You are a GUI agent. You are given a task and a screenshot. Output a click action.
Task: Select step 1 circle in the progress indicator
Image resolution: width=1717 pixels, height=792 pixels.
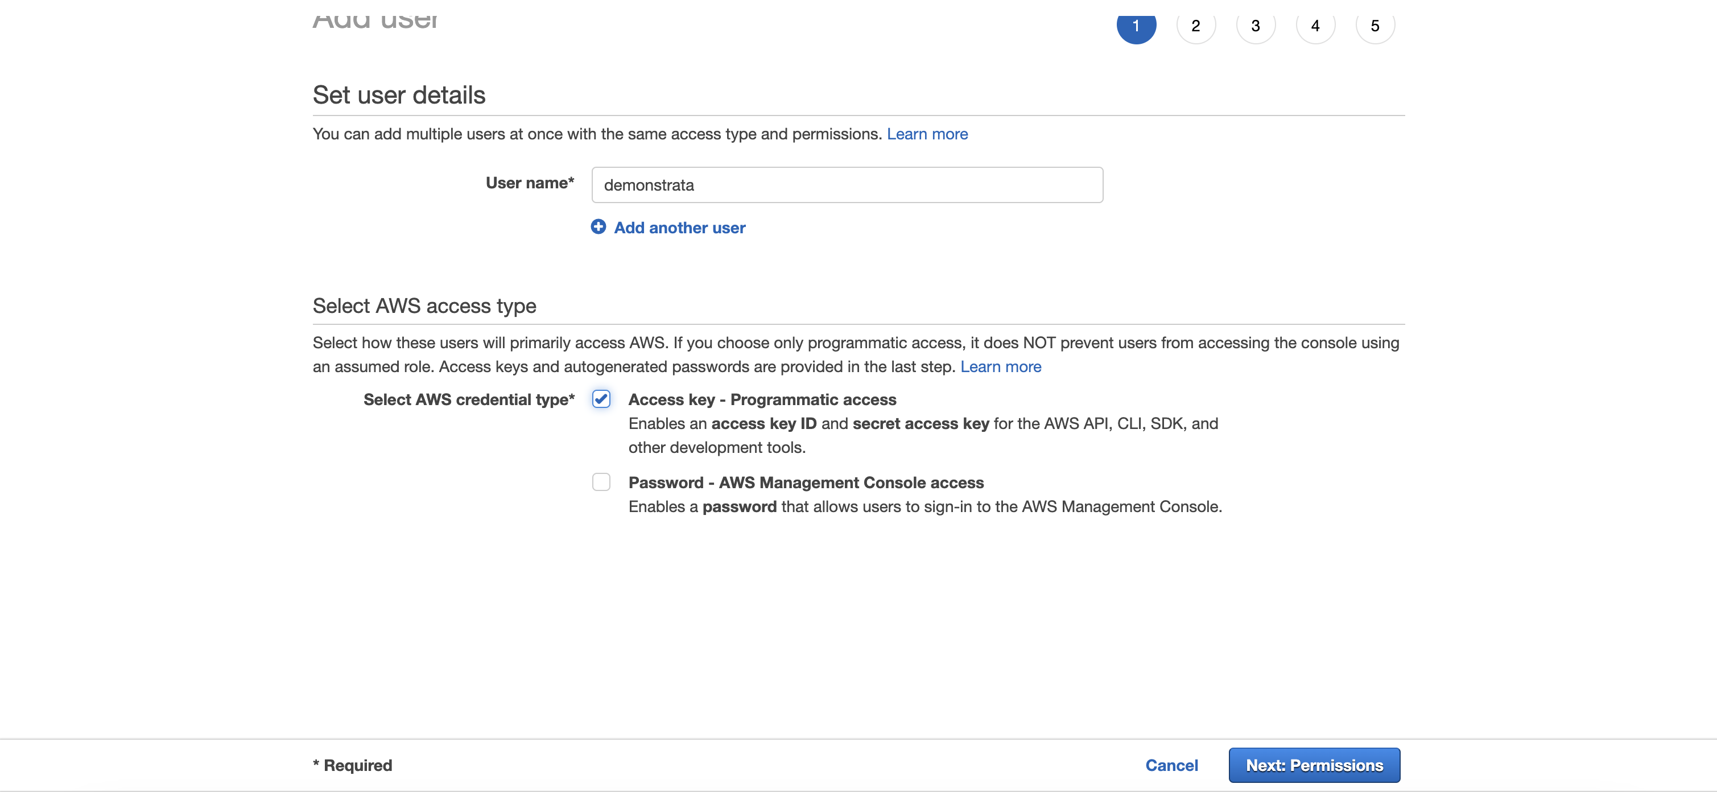click(x=1137, y=26)
